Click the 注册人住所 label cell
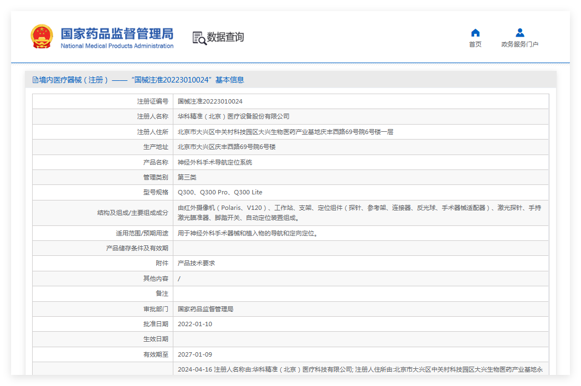The height and width of the screenshot is (386, 581). point(102,132)
